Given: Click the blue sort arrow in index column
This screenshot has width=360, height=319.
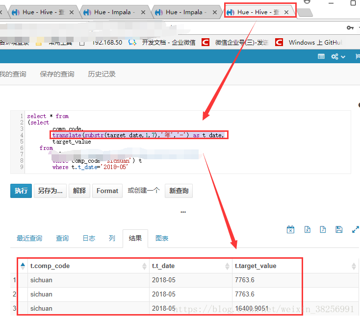Looking at the screenshot, I should pyautogui.click(x=23, y=266).
